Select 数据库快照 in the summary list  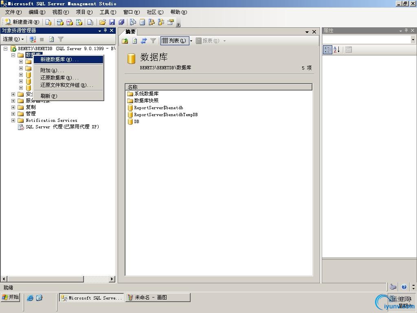pos(143,101)
